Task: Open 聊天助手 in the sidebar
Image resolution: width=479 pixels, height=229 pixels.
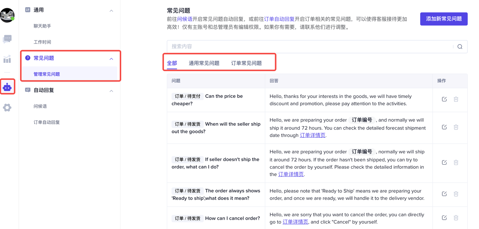Action: point(42,26)
